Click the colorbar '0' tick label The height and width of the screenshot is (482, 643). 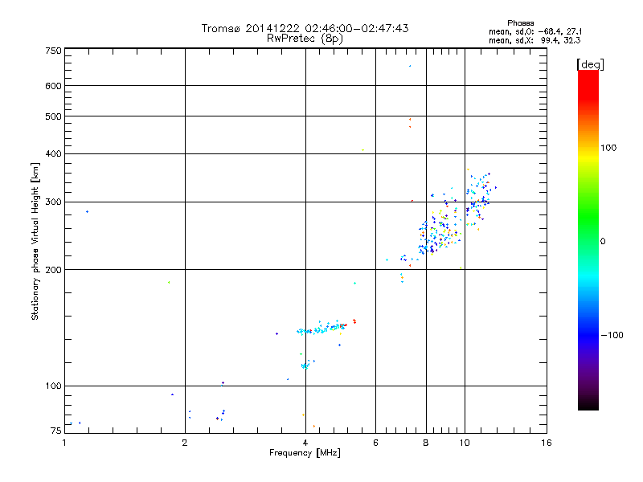[603, 242]
